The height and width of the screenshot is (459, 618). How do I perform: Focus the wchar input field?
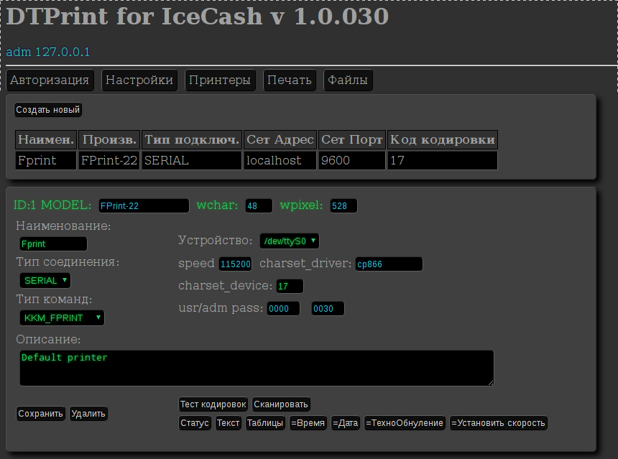tap(259, 205)
